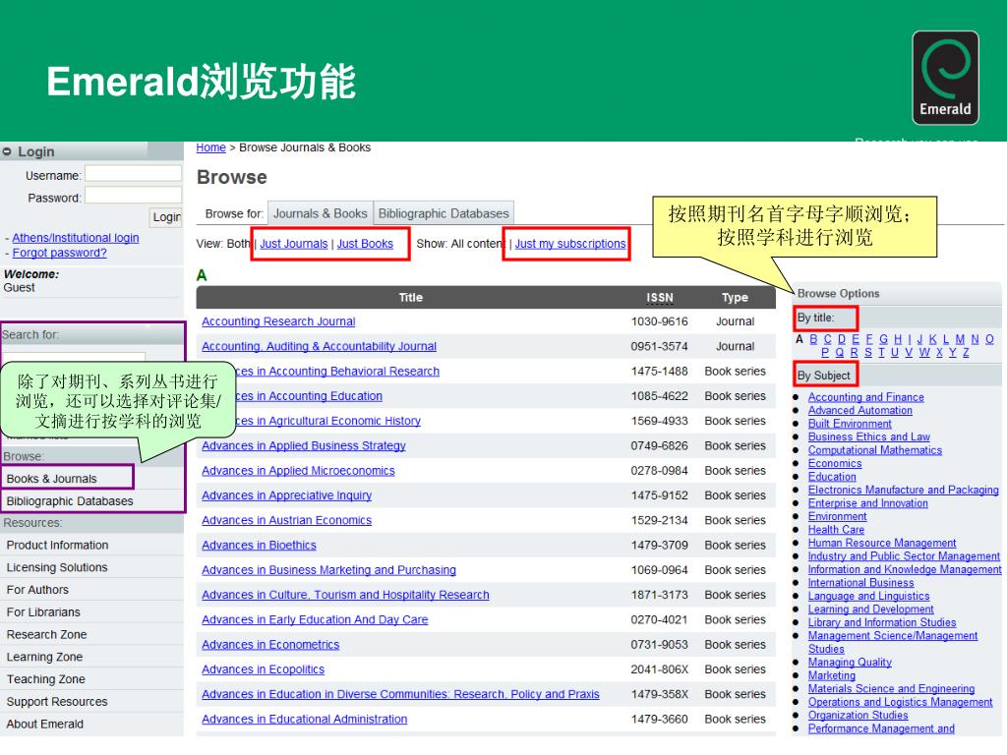1007x755 pixels.
Task: Open Advances in Econometrics
Action: click(270, 645)
